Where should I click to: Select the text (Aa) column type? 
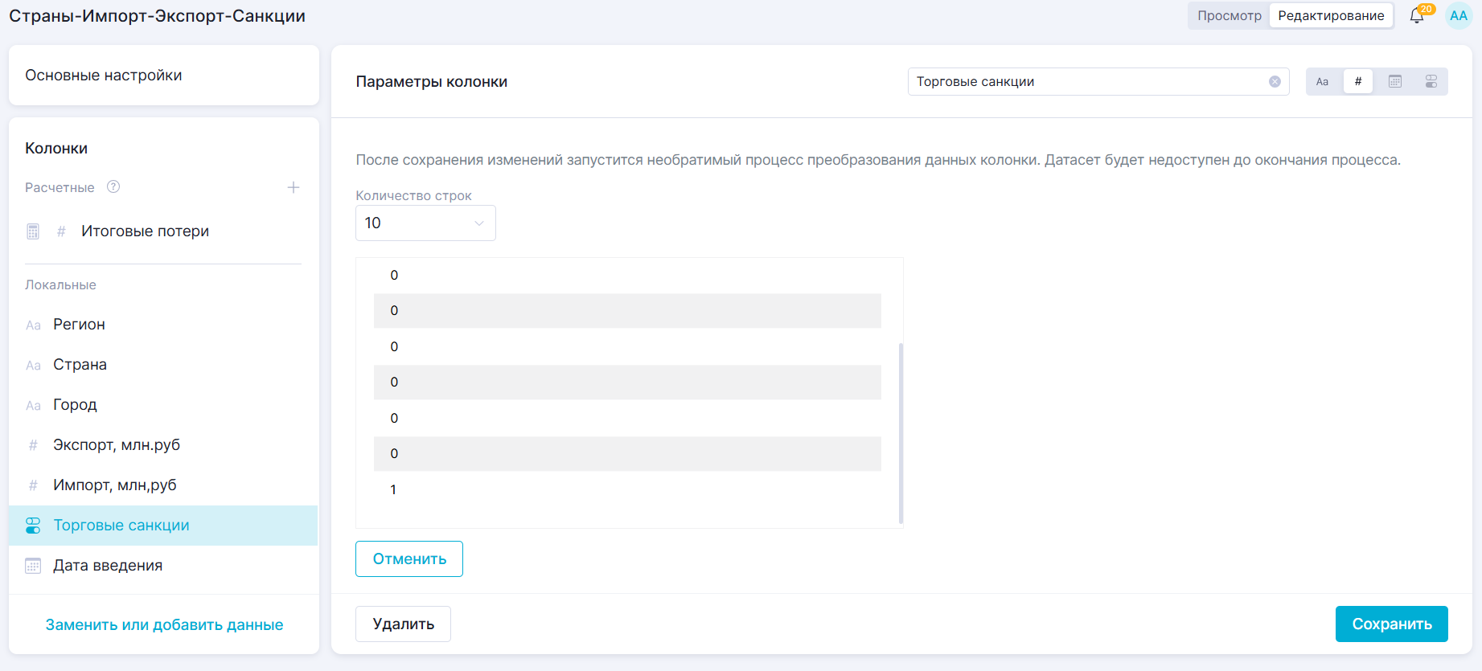pyautogui.click(x=1322, y=82)
